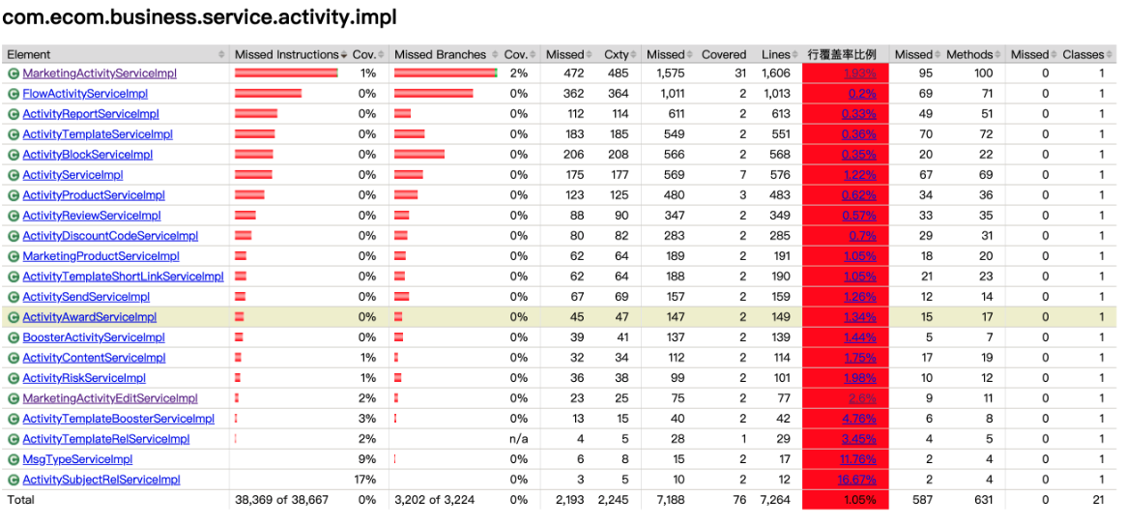Open MsgTypeServiceImpl class report
This screenshot has width=1125, height=526.
tap(77, 459)
